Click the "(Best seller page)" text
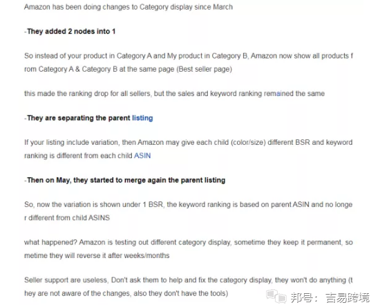371x305 pixels. click(x=204, y=69)
